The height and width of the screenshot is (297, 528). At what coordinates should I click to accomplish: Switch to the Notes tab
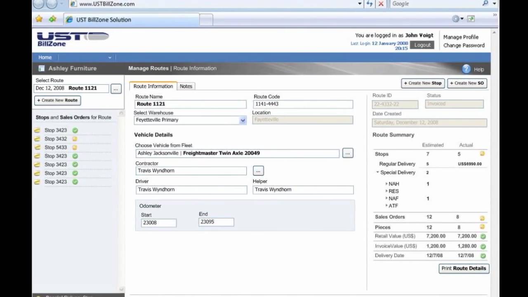coord(186,86)
